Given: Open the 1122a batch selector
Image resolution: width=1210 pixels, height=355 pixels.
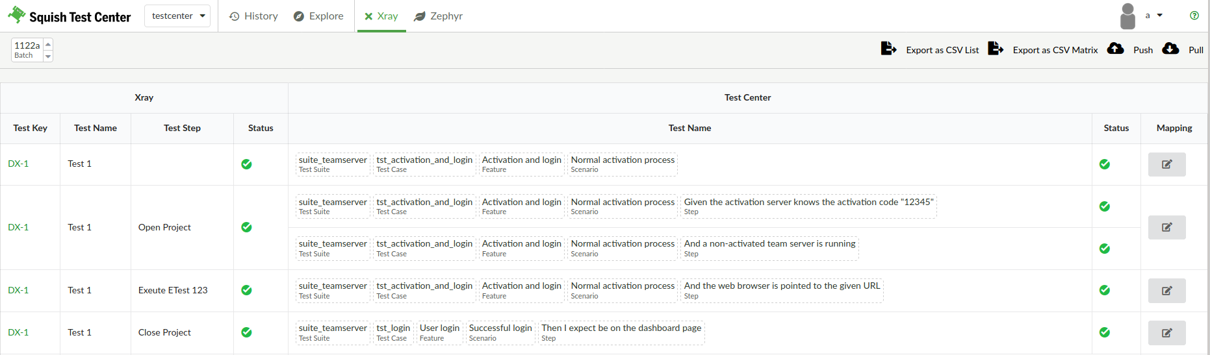Looking at the screenshot, I should [27, 50].
